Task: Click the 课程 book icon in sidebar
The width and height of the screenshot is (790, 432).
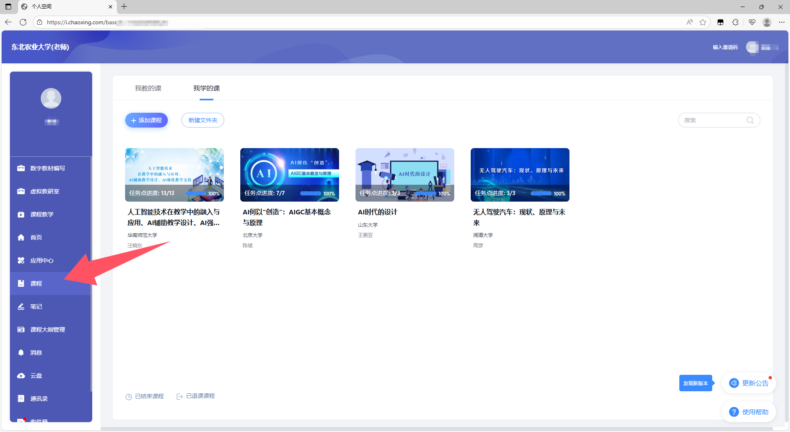Action: coord(21,283)
